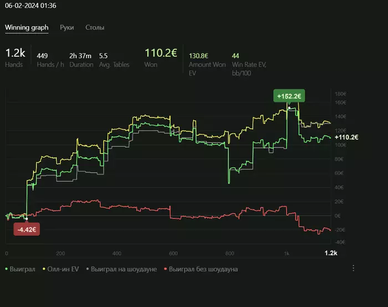
Task: Click the 44 Win Rate EV value
Action: (x=236, y=56)
